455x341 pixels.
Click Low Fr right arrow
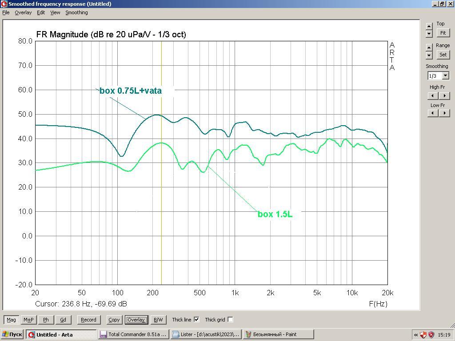click(444, 113)
